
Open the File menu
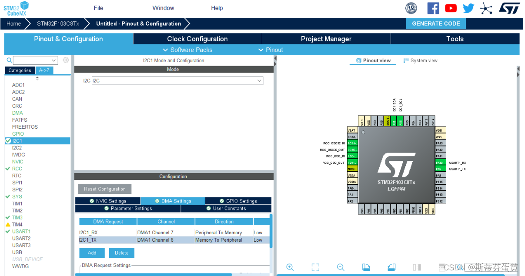click(x=98, y=8)
